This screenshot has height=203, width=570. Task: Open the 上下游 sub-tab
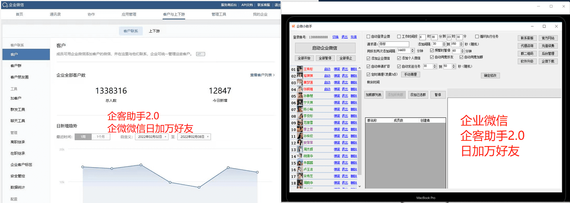(154, 31)
